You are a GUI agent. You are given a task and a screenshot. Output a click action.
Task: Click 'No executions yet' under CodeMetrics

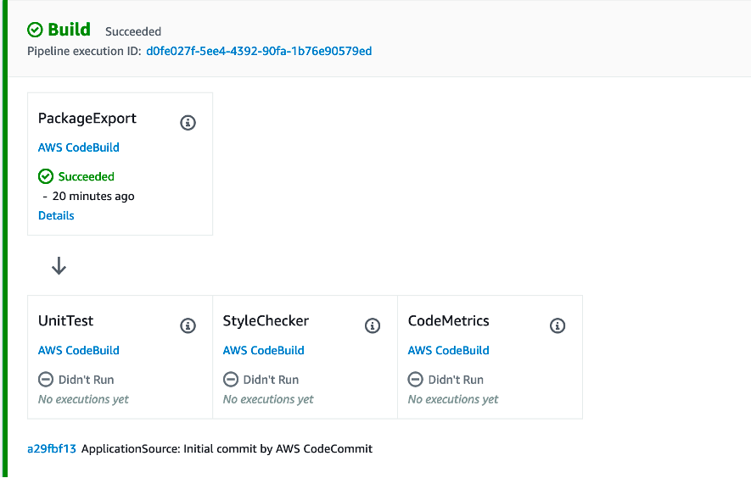pos(453,399)
